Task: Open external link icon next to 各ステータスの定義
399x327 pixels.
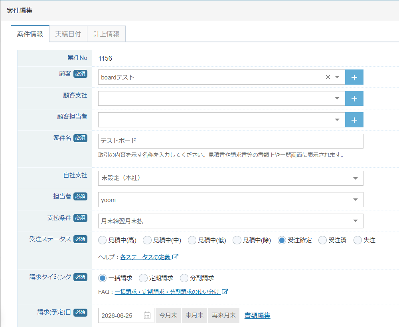Action: (x=175, y=257)
